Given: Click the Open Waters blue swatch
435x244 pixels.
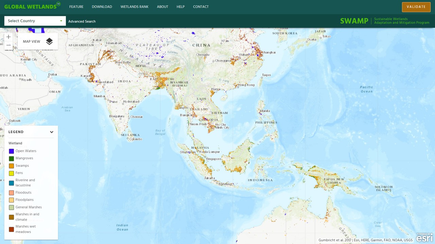Looking at the screenshot, I should click(x=12, y=151).
